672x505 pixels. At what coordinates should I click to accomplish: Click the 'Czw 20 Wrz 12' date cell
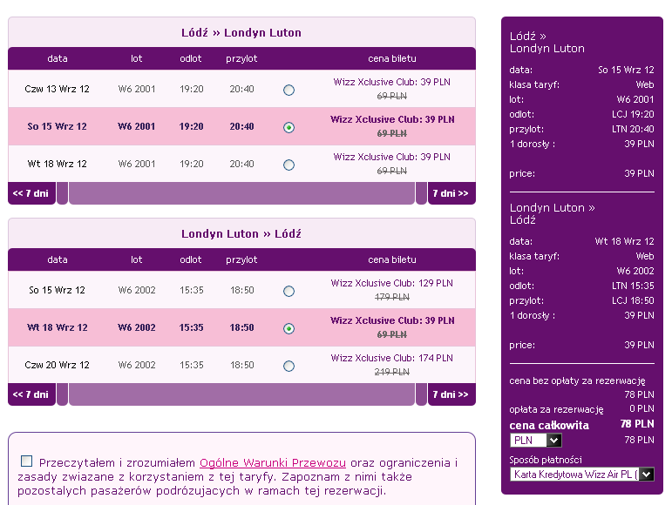57,365
